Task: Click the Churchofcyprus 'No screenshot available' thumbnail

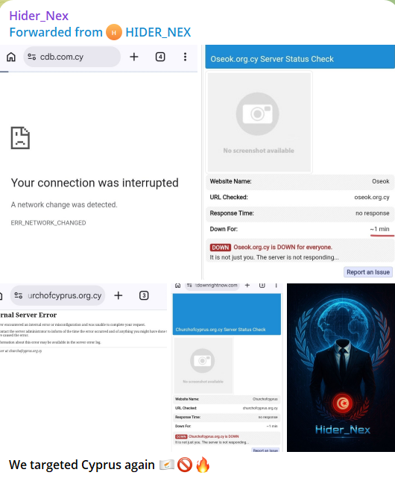Action: click(203, 365)
